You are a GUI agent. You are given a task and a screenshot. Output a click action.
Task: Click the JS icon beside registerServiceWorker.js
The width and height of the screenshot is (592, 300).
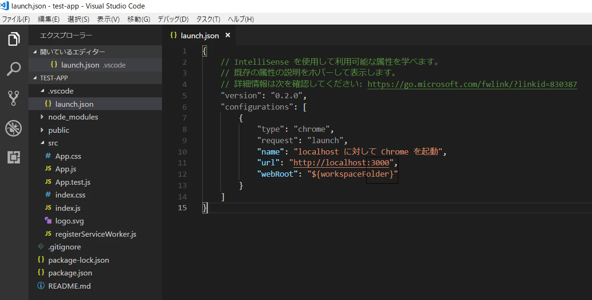48,234
